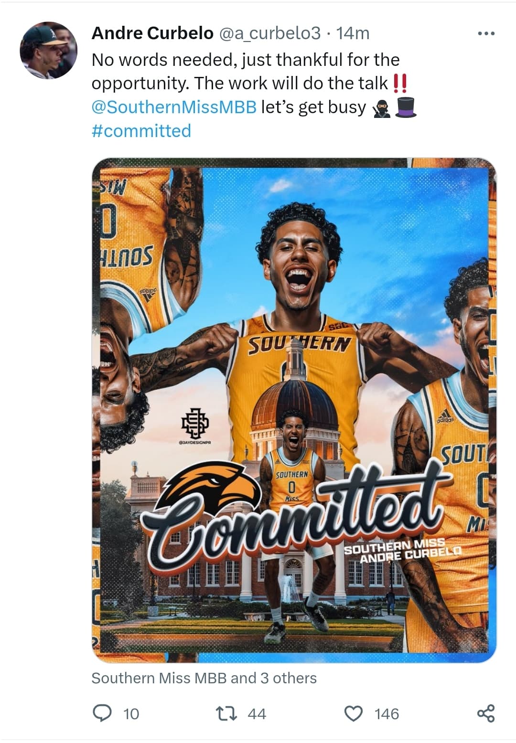The image size is (516, 743).
Task: Click the repost arrows icon
Action: (x=226, y=713)
